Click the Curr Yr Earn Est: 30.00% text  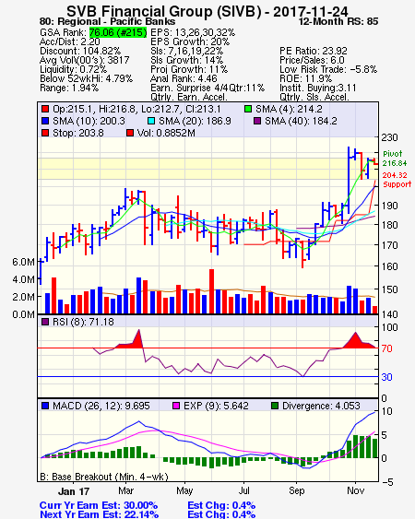click(x=99, y=505)
